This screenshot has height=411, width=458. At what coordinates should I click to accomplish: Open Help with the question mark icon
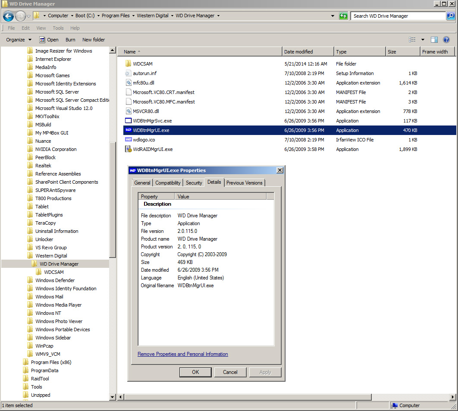(446, 39)
